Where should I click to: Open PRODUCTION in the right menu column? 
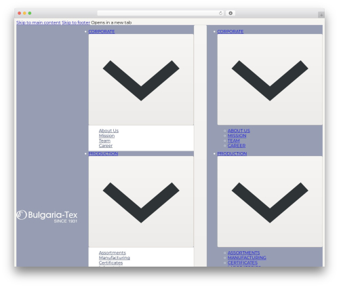(232, 153)
